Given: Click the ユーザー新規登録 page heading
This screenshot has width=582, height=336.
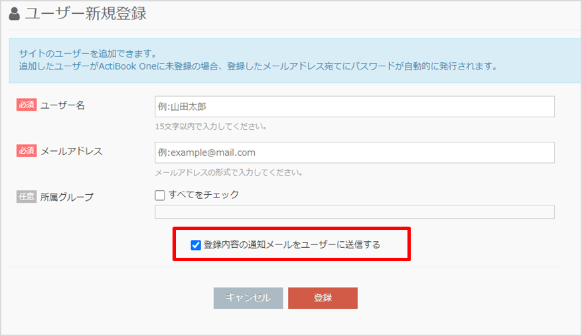Looking at the screenshot, I should pos(86,14).
